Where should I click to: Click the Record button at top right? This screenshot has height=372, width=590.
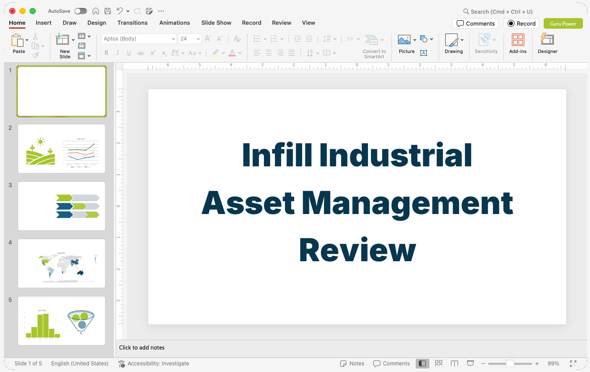click(x=521, y=23)
